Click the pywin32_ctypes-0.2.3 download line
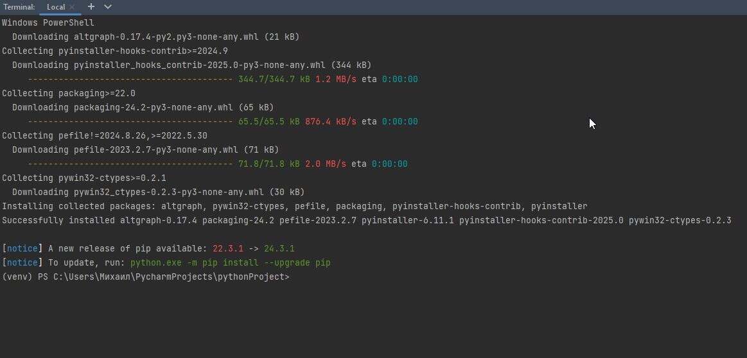Screen dimensions: 747x358 158,192
